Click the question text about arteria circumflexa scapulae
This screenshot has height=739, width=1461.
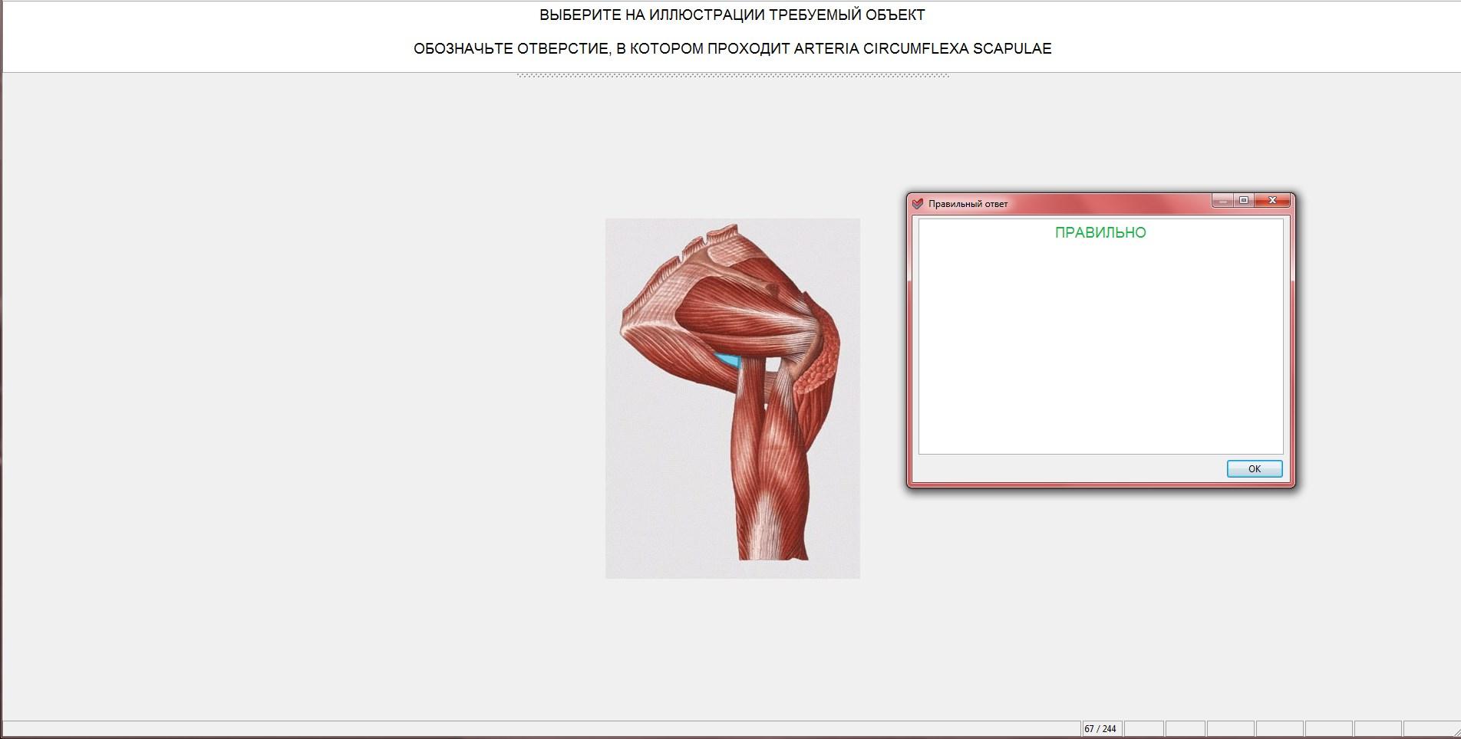coord(732,49)
